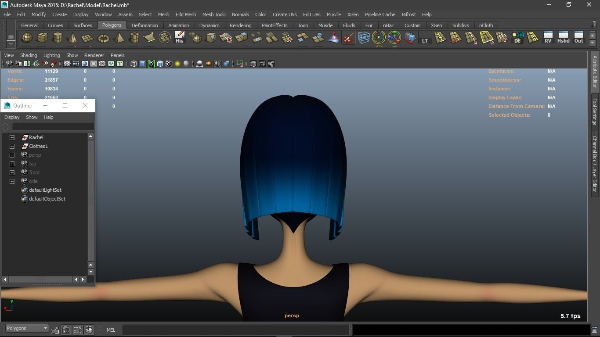Expand the top camera in Outliner
600x337 pixels.
(x=12, y=164)
